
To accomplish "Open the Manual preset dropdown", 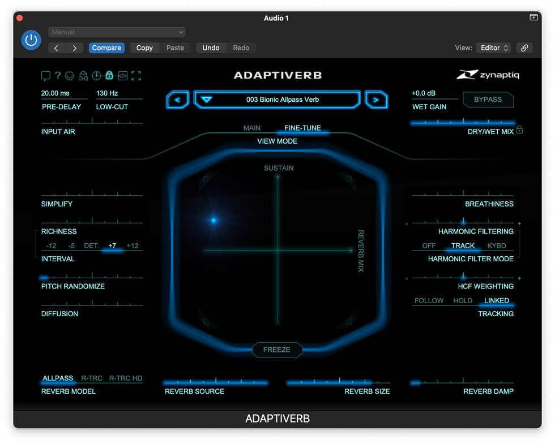I will [x=117, y=32].
